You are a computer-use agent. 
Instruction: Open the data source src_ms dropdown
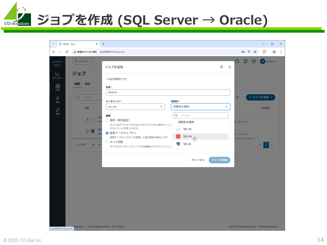135,107
